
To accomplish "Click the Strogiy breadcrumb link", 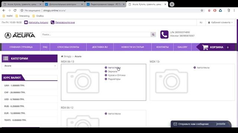I will click(67, 56).
